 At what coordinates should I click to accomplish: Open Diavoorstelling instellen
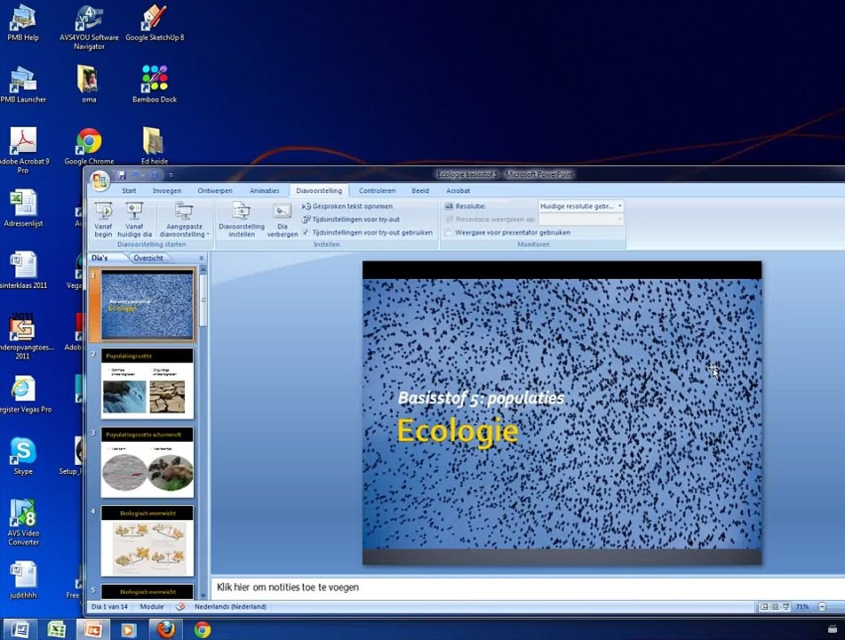coord(242,220)
